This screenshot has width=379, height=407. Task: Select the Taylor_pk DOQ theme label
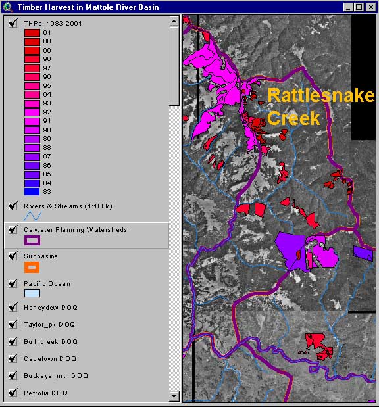pyautogui.click(x=49, y=324)
